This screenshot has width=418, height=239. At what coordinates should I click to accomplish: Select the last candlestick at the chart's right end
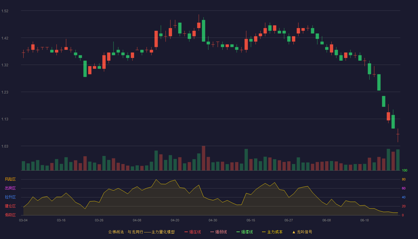point(398,135)
